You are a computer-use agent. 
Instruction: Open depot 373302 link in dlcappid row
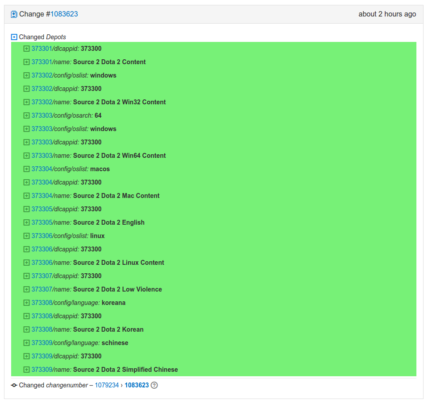click(x=42, y=89)
